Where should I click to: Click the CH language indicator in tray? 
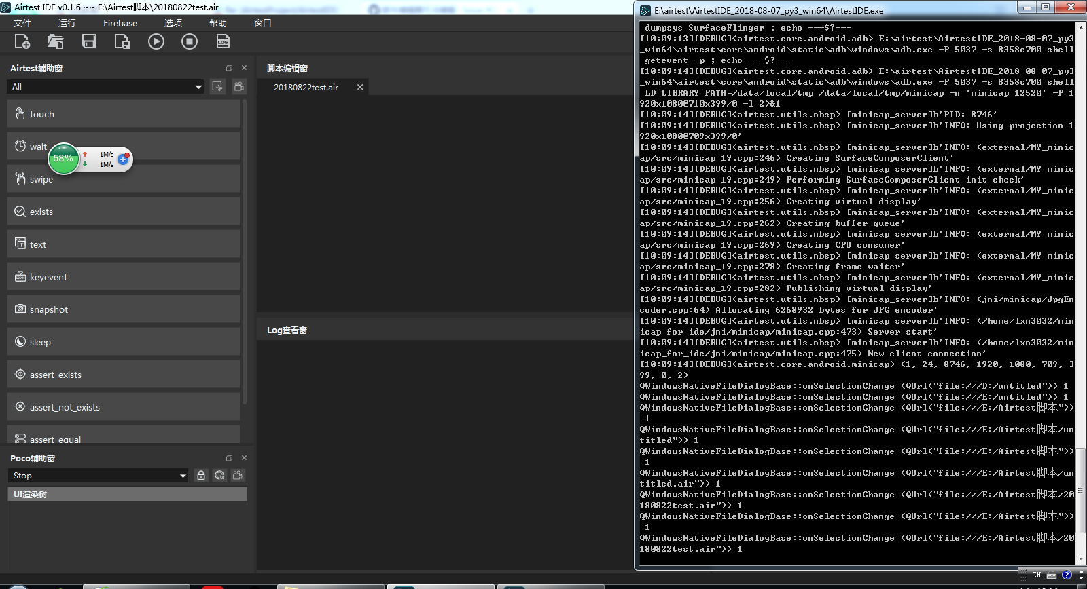(x=1036, y=575)
